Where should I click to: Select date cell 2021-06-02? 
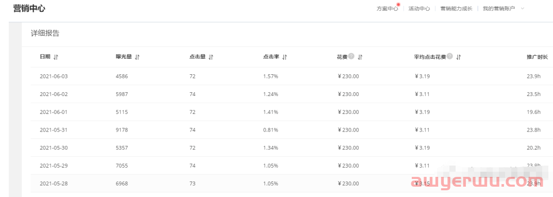pyautogui.click(x=54, y=94)
